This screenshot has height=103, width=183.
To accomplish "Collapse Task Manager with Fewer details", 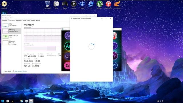I will (7, 71).
